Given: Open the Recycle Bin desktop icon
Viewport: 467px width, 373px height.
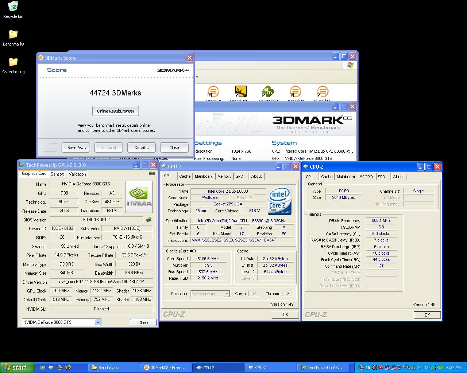Looking at the screenshot, I should 13,7.
